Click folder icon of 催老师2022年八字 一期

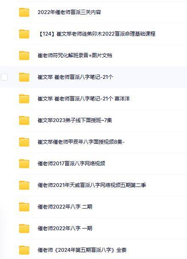(24, 228)
